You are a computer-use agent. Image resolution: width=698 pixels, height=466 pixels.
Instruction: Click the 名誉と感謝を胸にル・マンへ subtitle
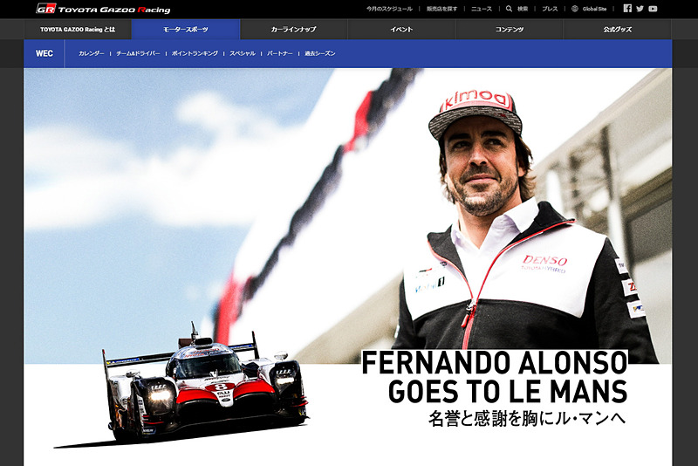pos(527,418)
